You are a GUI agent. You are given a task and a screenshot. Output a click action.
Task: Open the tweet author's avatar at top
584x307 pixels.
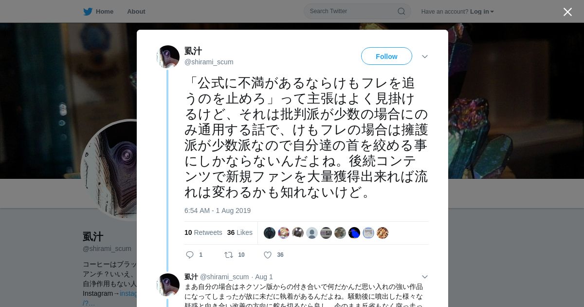tap(168, 57)
